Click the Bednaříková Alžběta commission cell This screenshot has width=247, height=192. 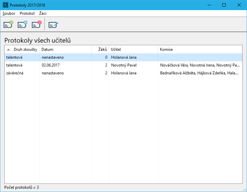click(199, 73)
